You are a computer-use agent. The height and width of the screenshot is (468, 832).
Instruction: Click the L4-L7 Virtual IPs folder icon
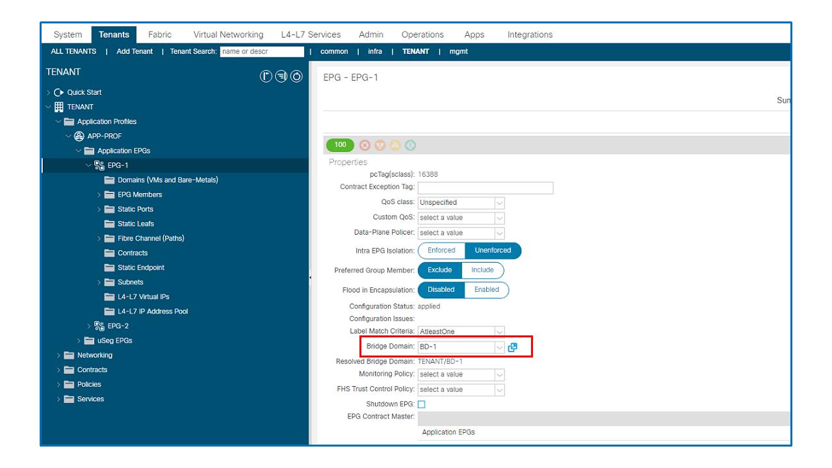click(109, 296)
